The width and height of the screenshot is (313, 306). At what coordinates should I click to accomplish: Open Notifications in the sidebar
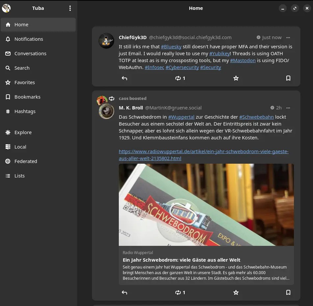click(29, 39)
